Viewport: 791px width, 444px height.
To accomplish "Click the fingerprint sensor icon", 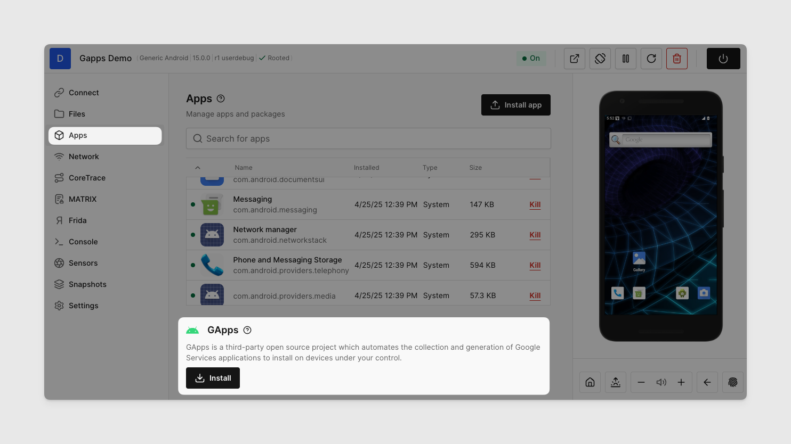I will [x=733, y=382].
